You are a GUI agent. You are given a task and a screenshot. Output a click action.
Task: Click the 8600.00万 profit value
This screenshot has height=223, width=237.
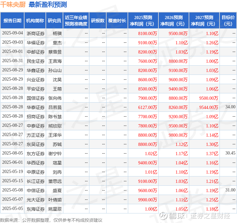148,79
